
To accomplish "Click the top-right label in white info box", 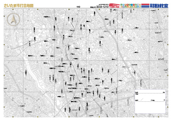I will tap(164, 92).
